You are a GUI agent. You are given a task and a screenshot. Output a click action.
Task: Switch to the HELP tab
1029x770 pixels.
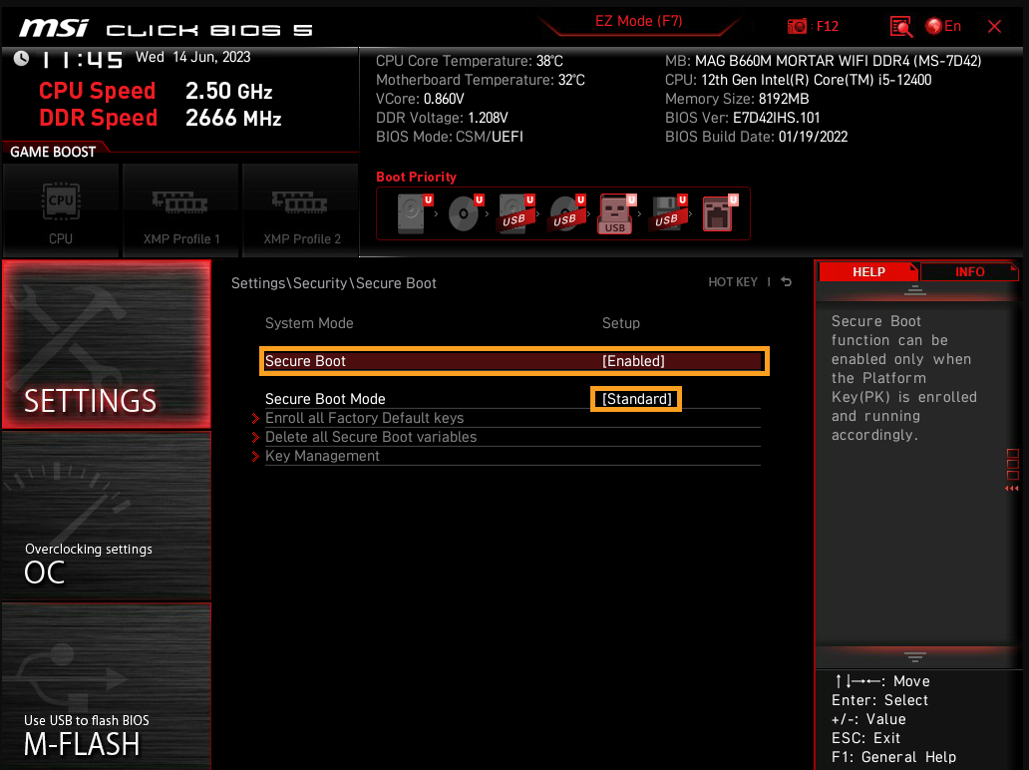[x=868, y=271]
